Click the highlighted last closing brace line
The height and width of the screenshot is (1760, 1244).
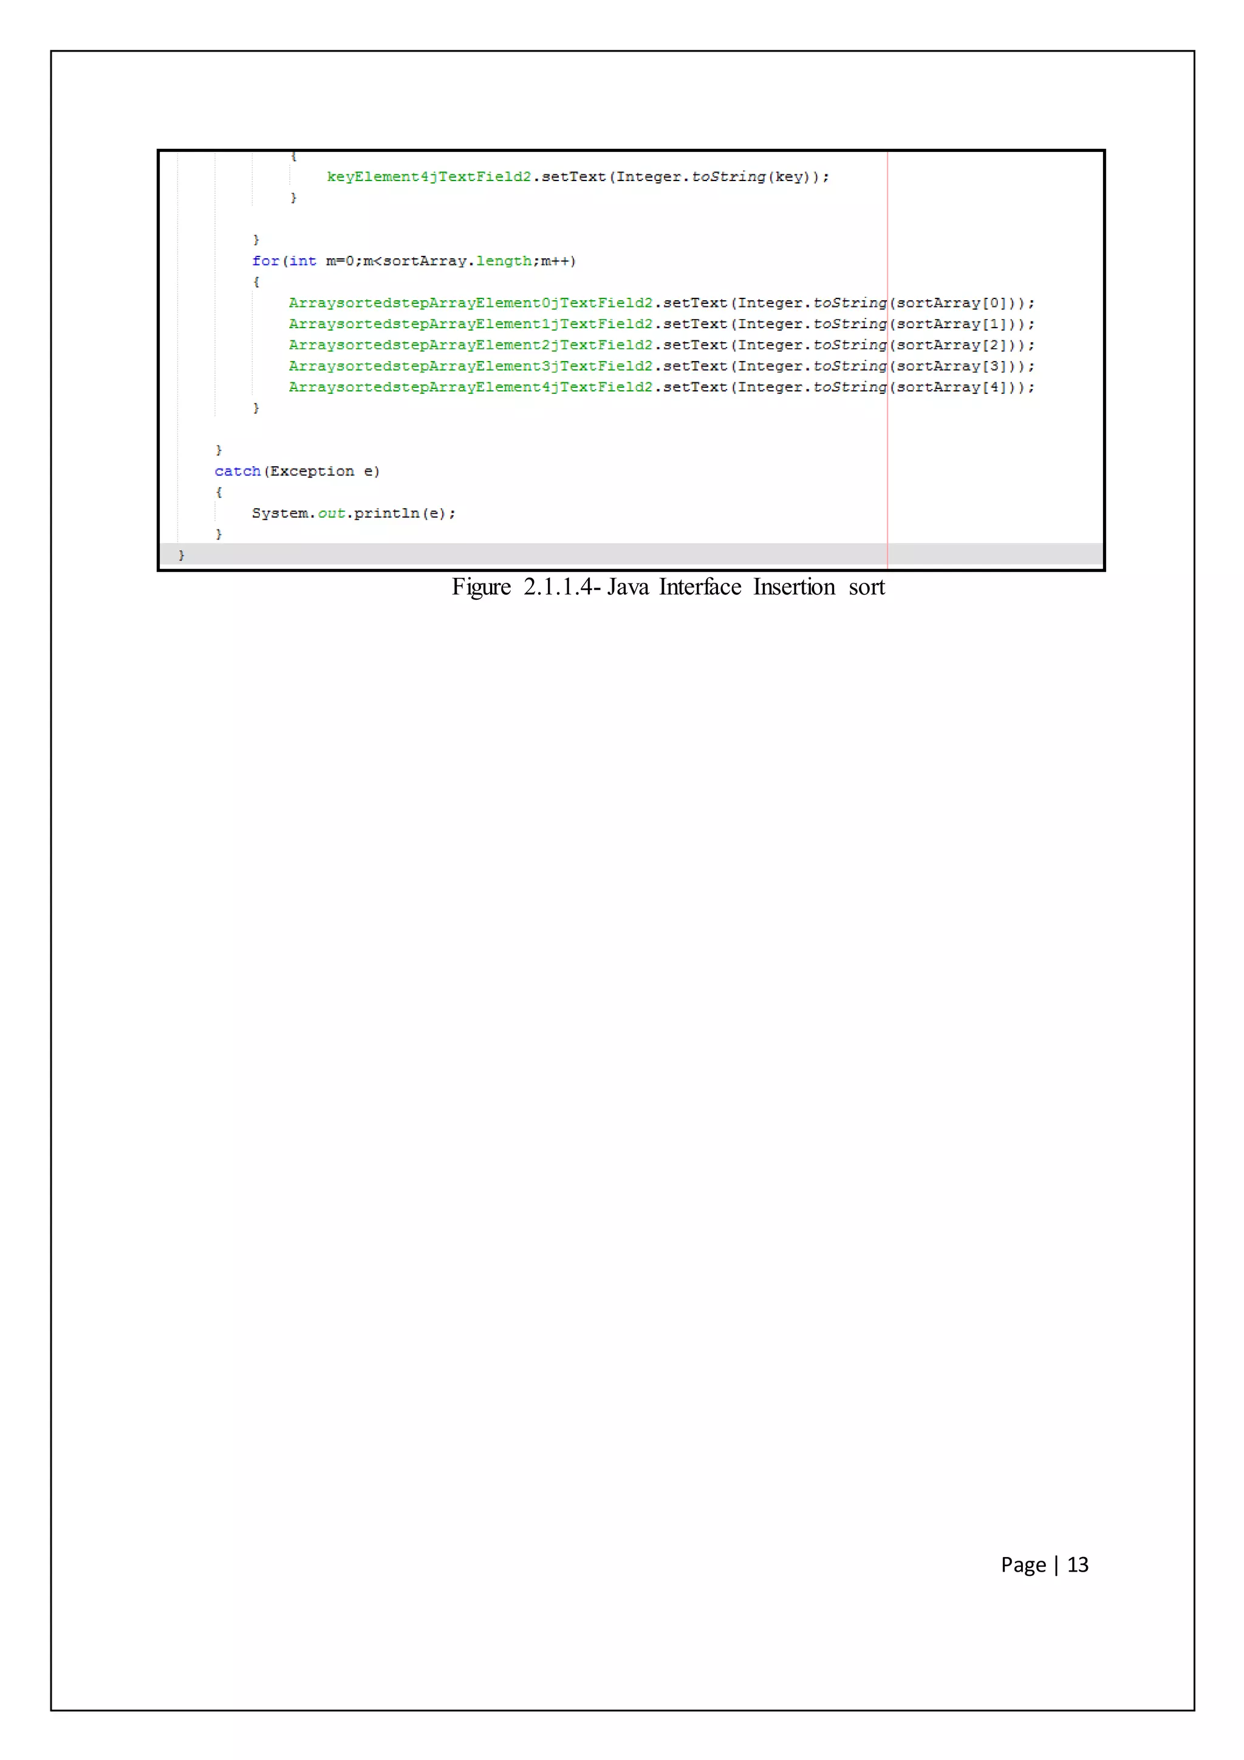pyautogui.click(x=631, y=554)
